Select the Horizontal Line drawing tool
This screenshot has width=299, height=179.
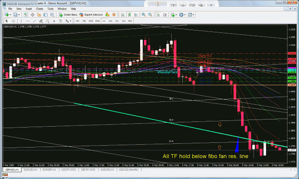pos(28,21)
